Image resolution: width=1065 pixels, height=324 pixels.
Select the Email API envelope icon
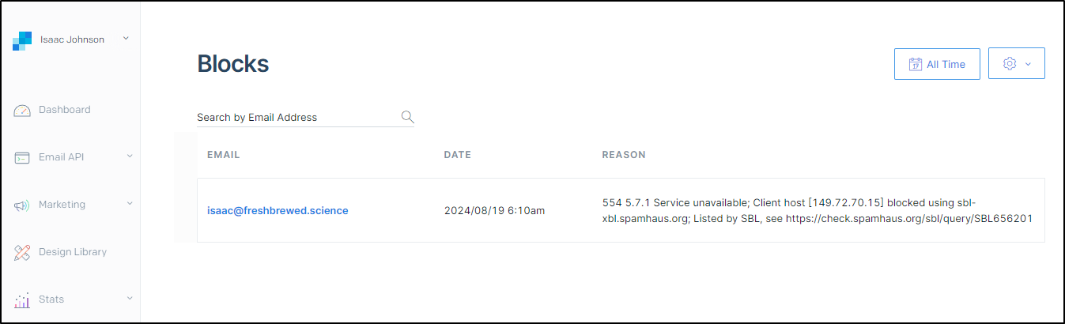[x=22, y=158]
